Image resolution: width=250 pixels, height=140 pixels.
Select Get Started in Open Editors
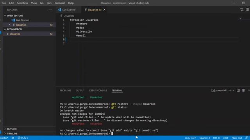point(23,20)
